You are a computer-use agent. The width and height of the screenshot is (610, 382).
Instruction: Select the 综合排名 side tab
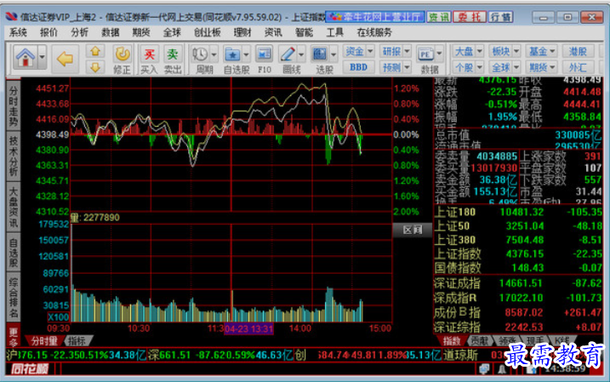[14, 297]
